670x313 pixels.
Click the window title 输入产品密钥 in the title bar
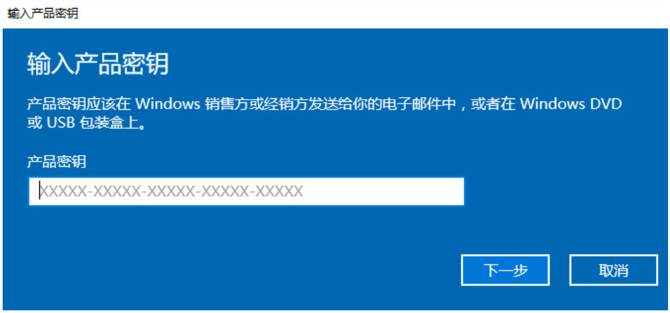coord(43,14)
